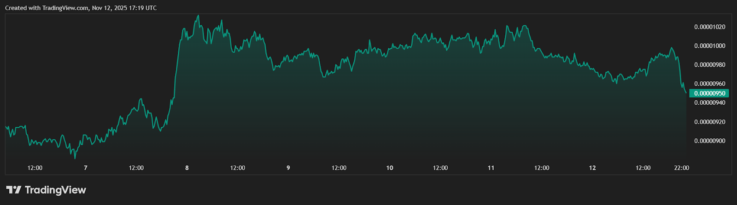Select the 0.00000980 price axis label
The width and height of the screenshot is (737, 205).
pos(709,65)
